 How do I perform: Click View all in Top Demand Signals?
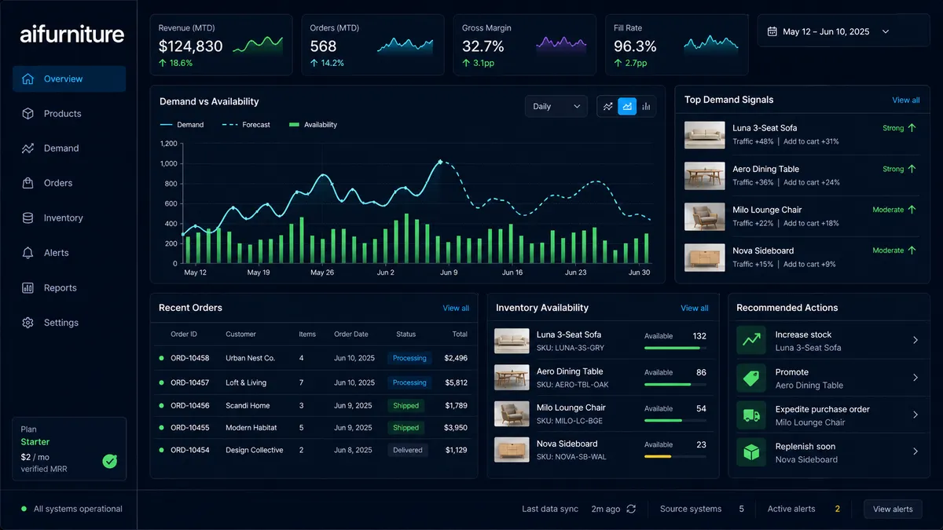(905, 100)
